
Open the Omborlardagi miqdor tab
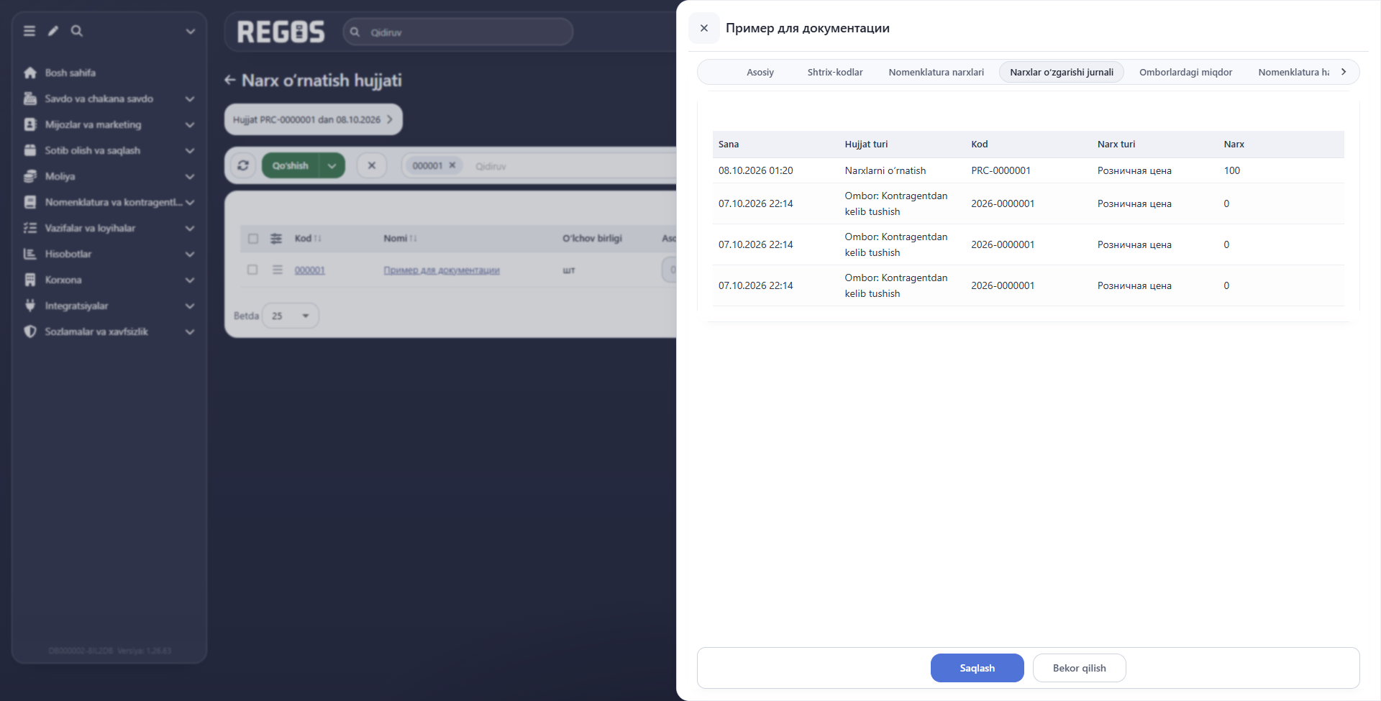pos(1185,72)
